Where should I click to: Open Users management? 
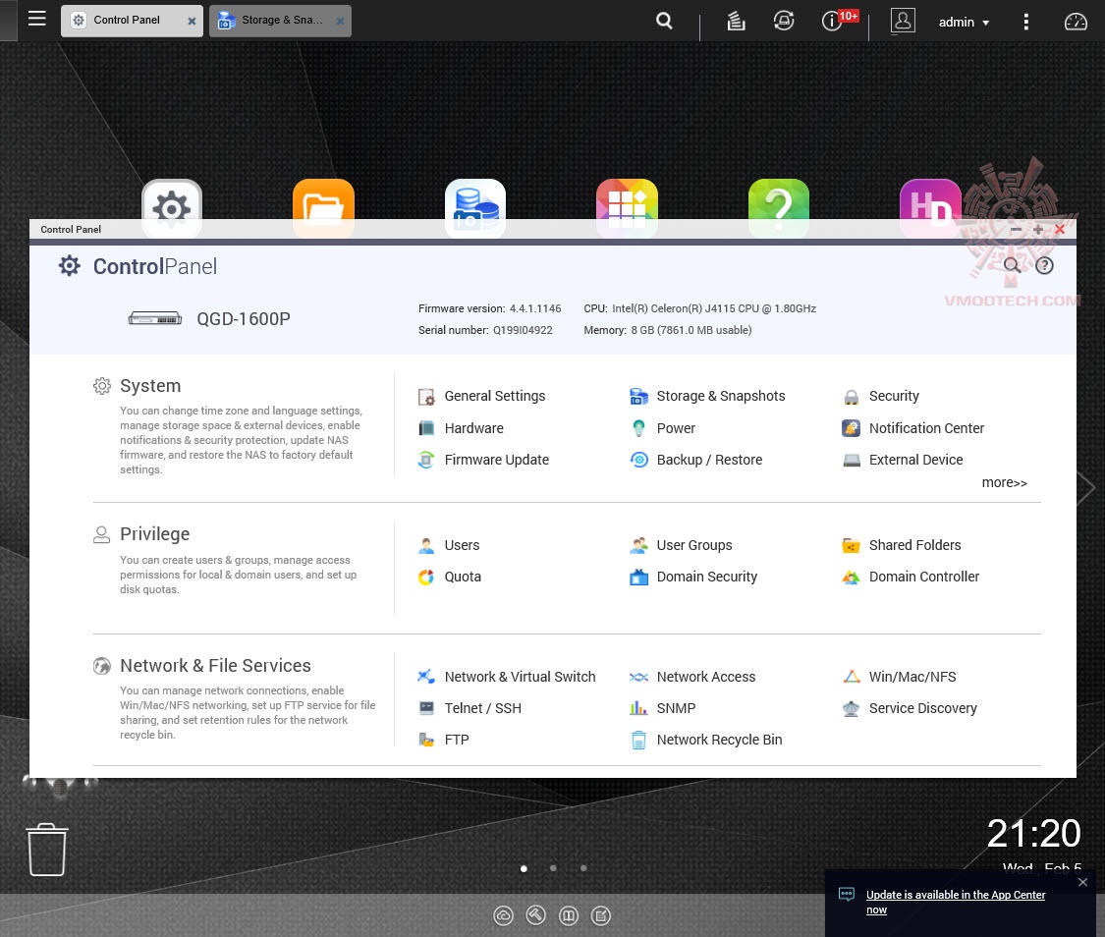(x=449, y=545)
